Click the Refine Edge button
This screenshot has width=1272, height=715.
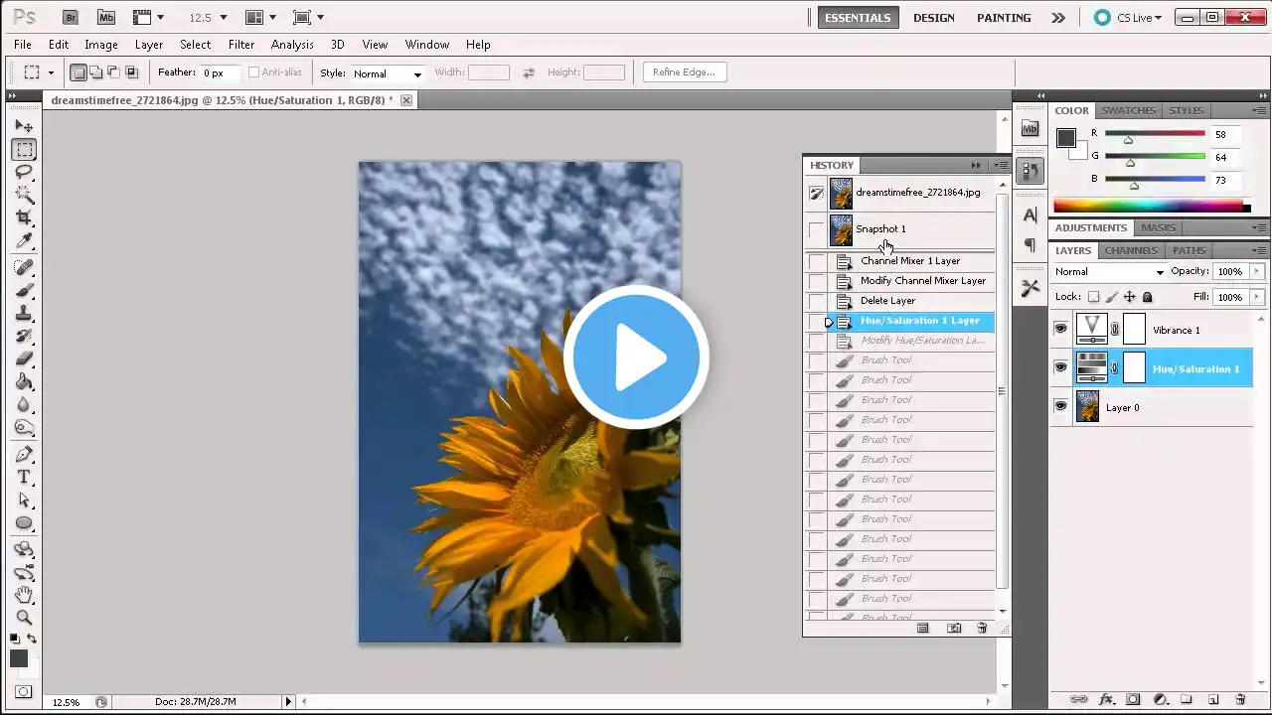684,72
